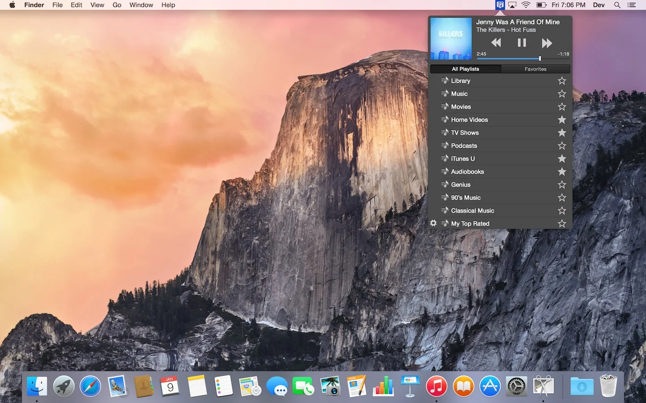Choose the Audiobooks playlist
Screen dimensions: 646x403
coord(500,171)
